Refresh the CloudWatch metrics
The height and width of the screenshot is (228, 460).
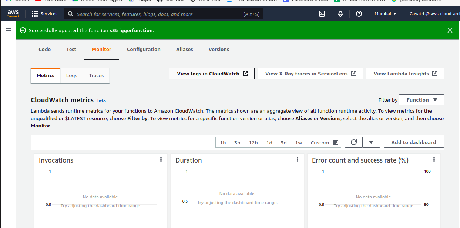click(x=354, y=142)
